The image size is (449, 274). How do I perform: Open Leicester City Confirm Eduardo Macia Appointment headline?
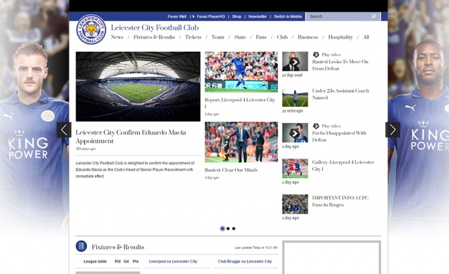131,137
